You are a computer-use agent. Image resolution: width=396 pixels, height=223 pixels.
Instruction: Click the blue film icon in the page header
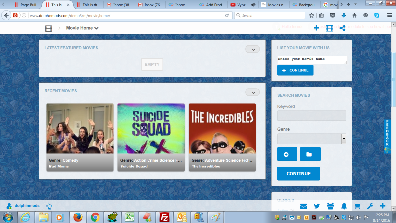point(329,28)
